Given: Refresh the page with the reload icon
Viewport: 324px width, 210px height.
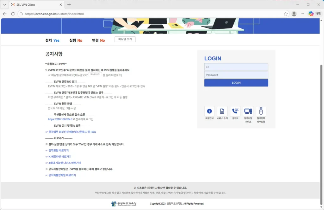Looking at the screenshot, I should click(x=13, y=14).
